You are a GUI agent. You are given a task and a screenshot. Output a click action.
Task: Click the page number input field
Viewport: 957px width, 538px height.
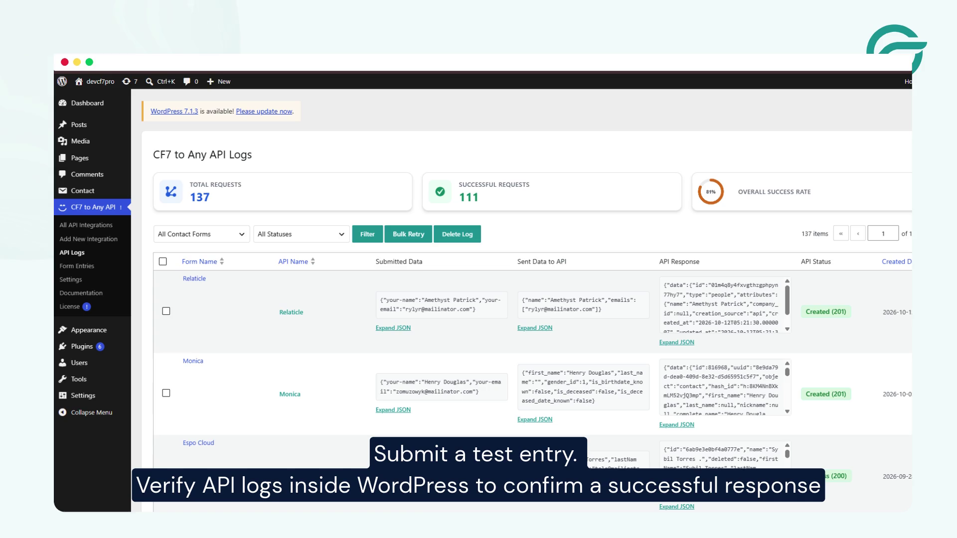pos(883,234)
